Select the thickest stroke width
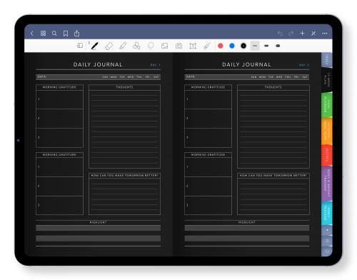This screenshot has width=357, height=280. [278, 46]
